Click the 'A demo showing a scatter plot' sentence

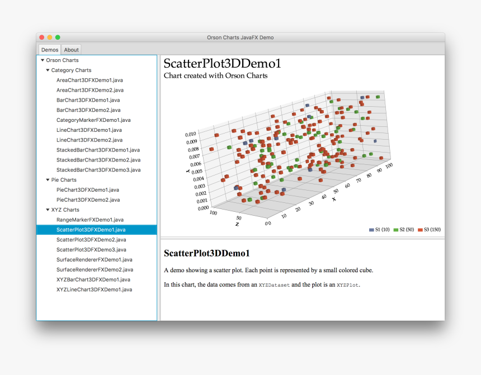point(268,270)
